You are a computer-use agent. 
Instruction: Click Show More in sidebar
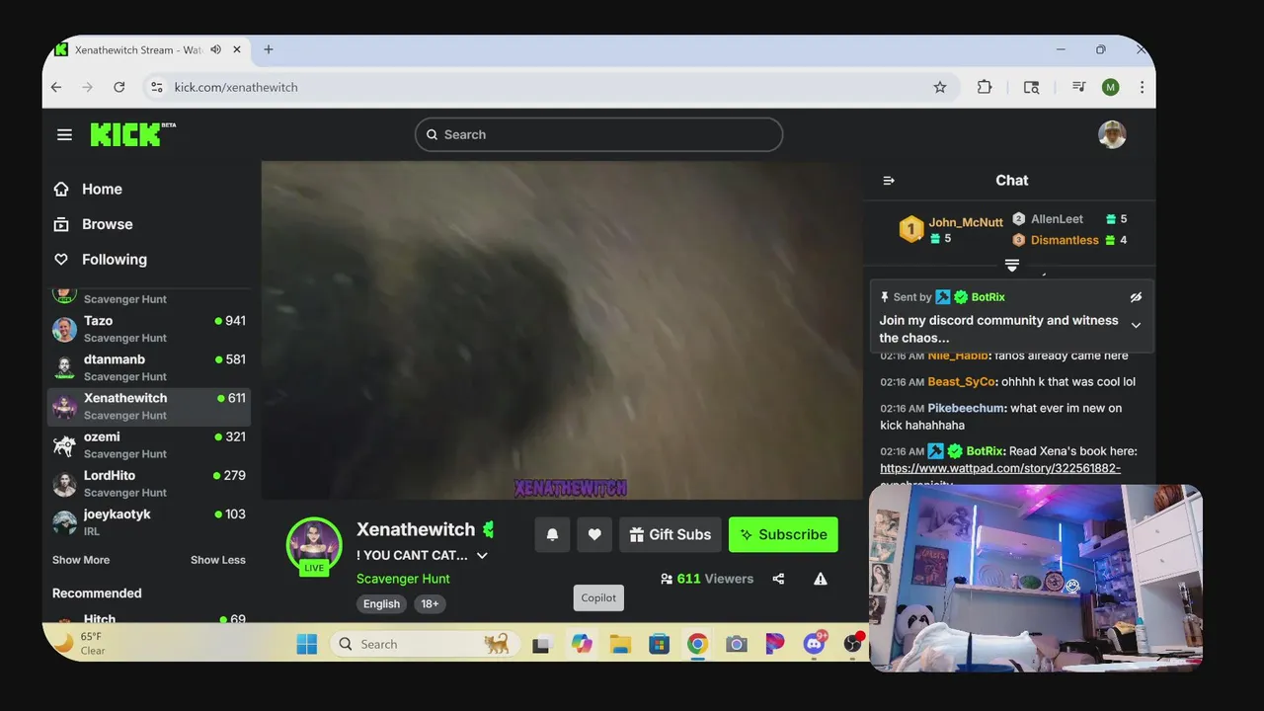pos(81,560)
